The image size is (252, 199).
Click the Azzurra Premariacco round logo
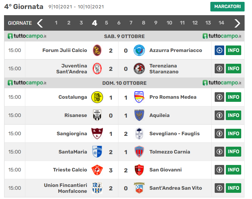click(x=139, y=50)
